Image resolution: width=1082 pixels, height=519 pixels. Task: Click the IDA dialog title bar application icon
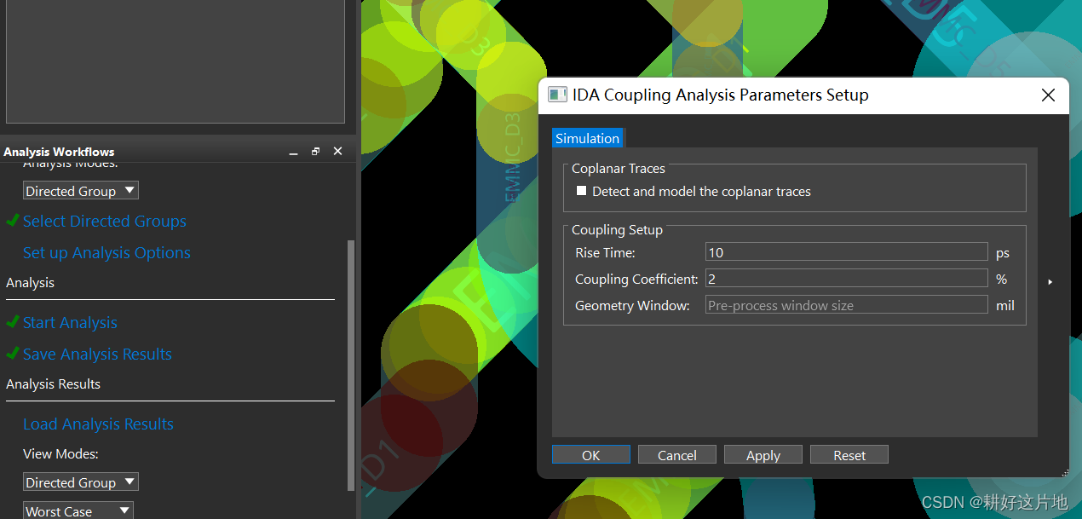click(x=557, y=95)
